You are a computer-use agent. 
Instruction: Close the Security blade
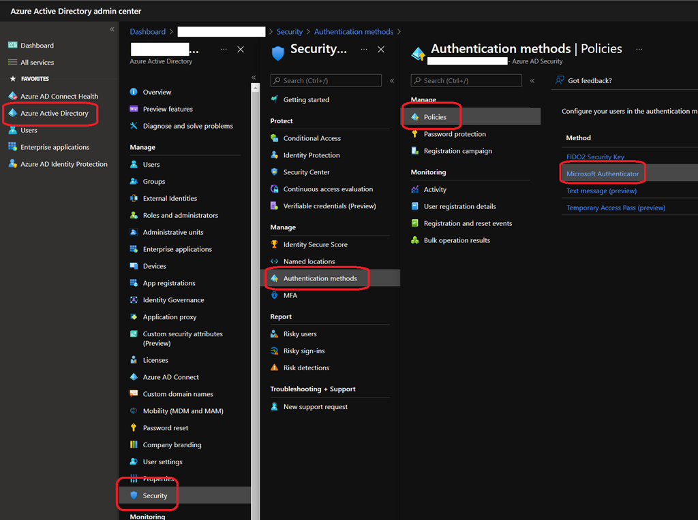381,50
